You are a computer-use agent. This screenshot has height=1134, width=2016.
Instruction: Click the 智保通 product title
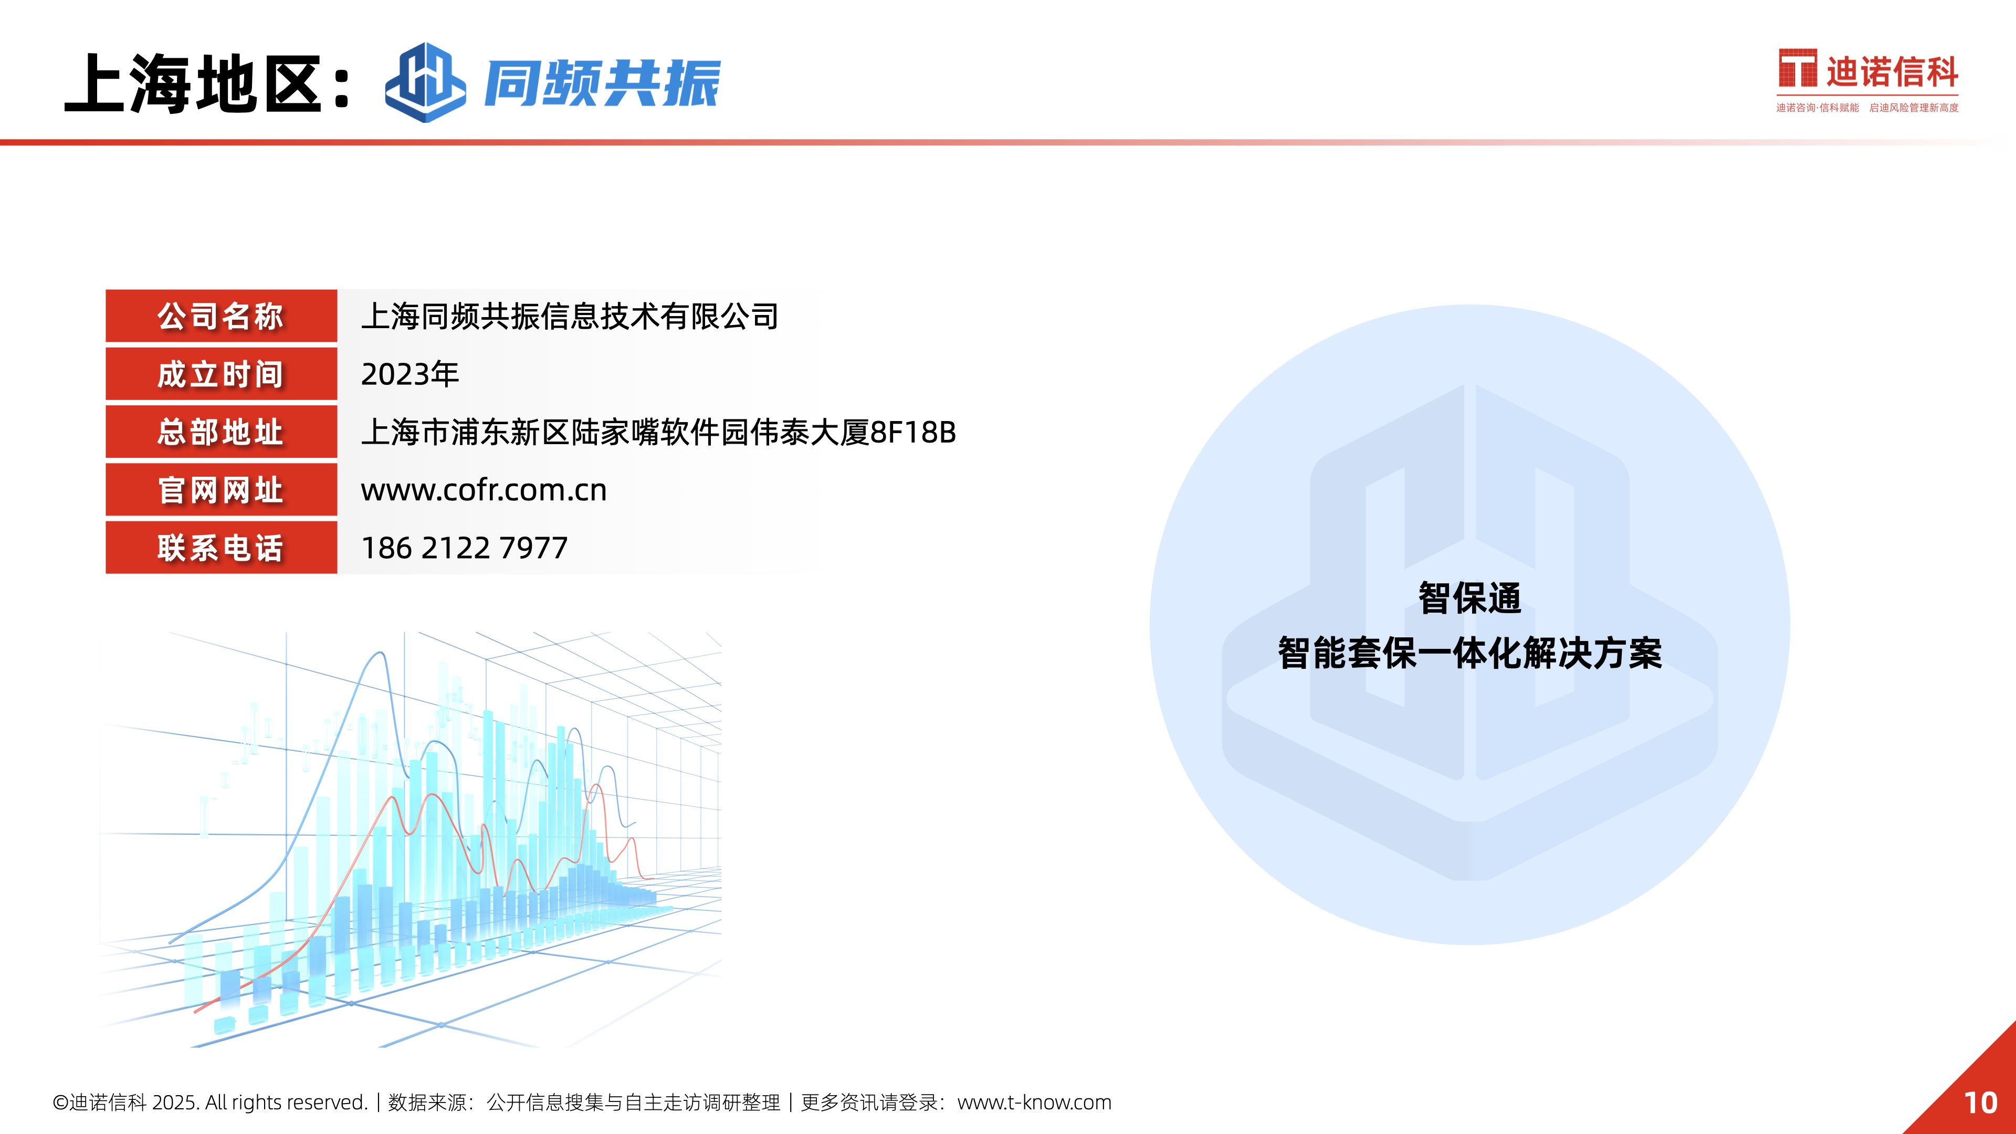[1470, 598]
